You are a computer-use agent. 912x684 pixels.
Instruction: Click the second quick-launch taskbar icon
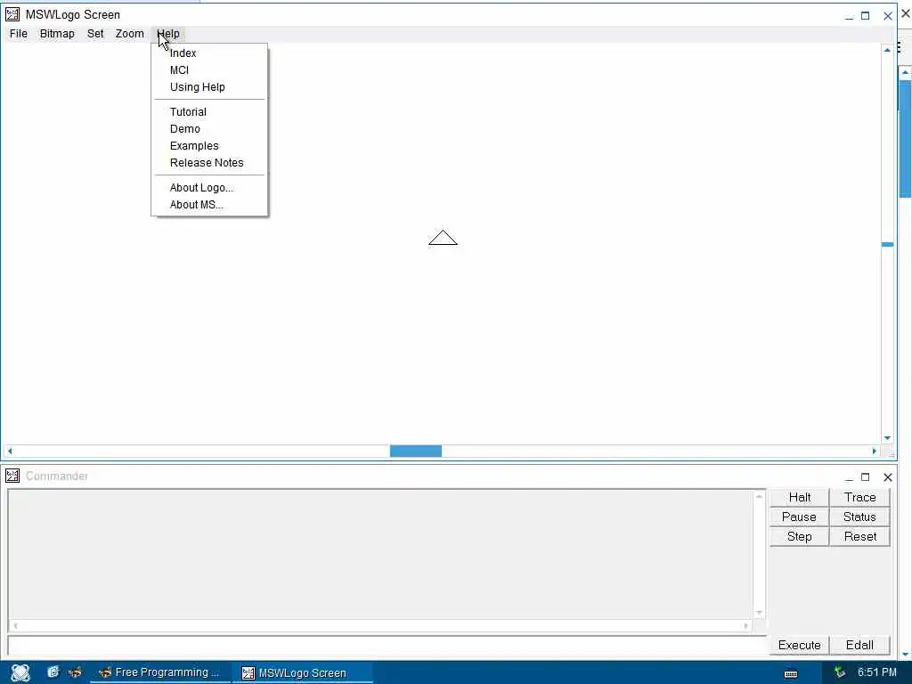tap(75, 672)
